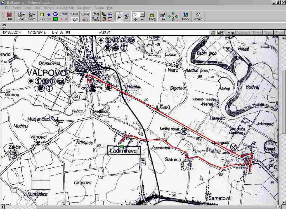Image resolution: width=286 pixels, height=209 pixels.
Task: Click the Index map icon
Action: (186, 17)
